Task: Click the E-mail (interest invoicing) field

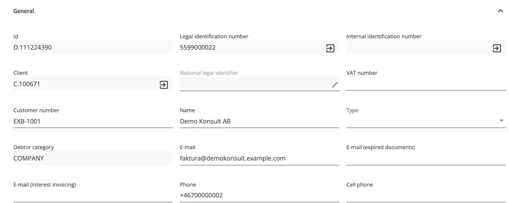Action: [x=93, y=195]
